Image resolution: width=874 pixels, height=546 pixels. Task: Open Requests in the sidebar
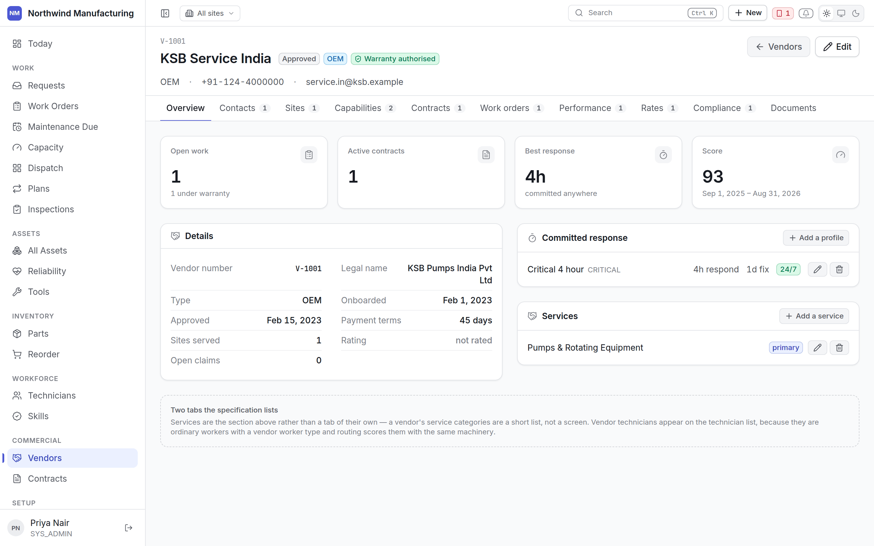tap(73, 86)
